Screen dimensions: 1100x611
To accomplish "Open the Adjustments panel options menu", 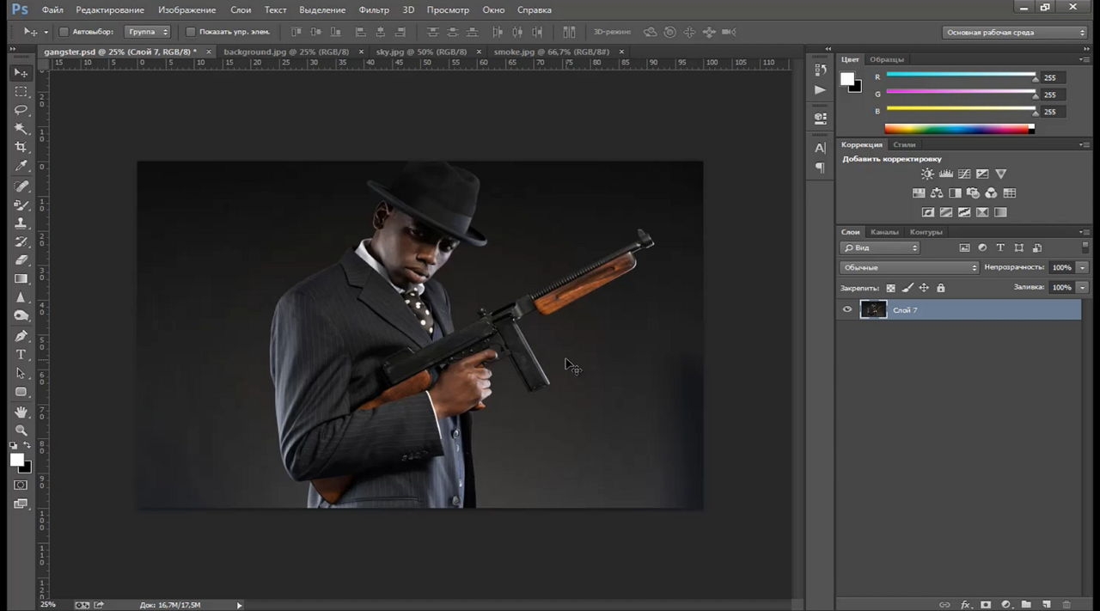I will [x=1085, y=144].
